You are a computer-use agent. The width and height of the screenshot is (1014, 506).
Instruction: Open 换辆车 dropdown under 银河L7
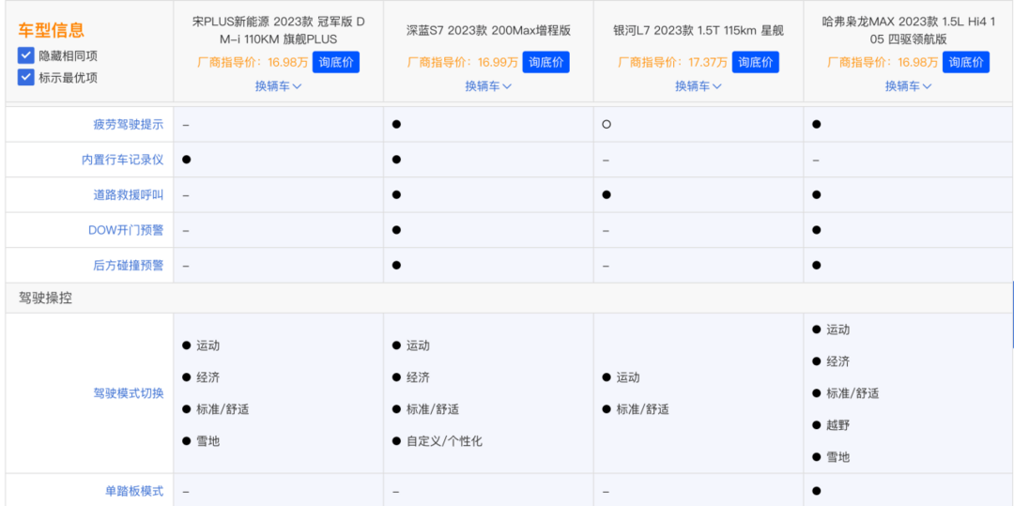pyautogui.click(x=699, y=86)
